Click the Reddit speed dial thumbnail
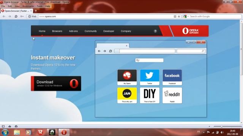This screenshot has height=136, width=243. pyautogui.click(x=172, y=95)
